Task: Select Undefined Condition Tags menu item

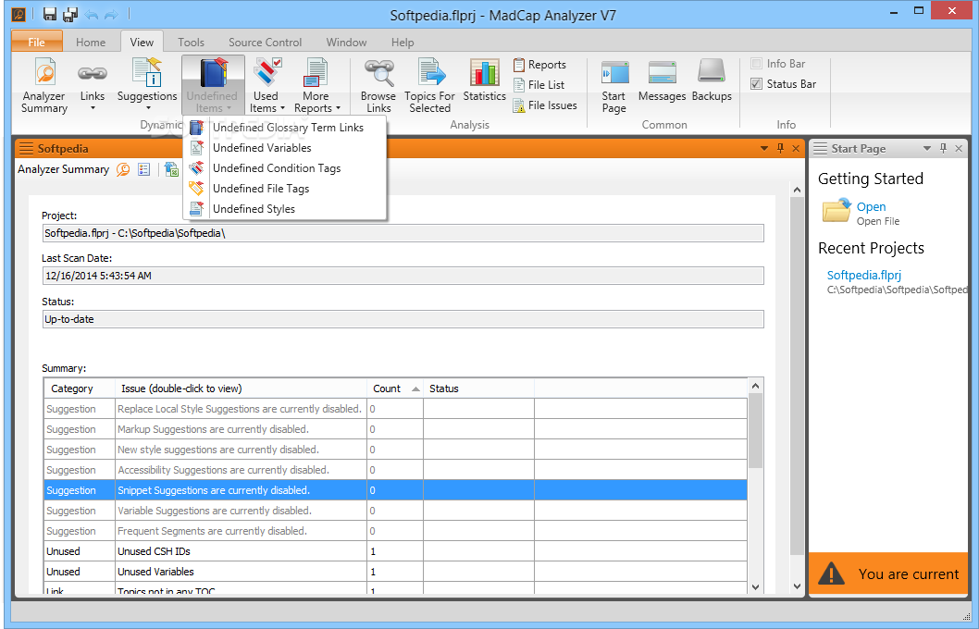Action: click(285, 168)
